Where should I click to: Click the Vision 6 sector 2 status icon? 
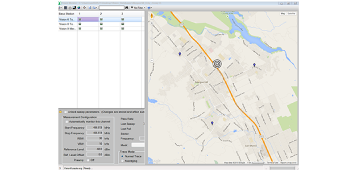pos(101,20)
